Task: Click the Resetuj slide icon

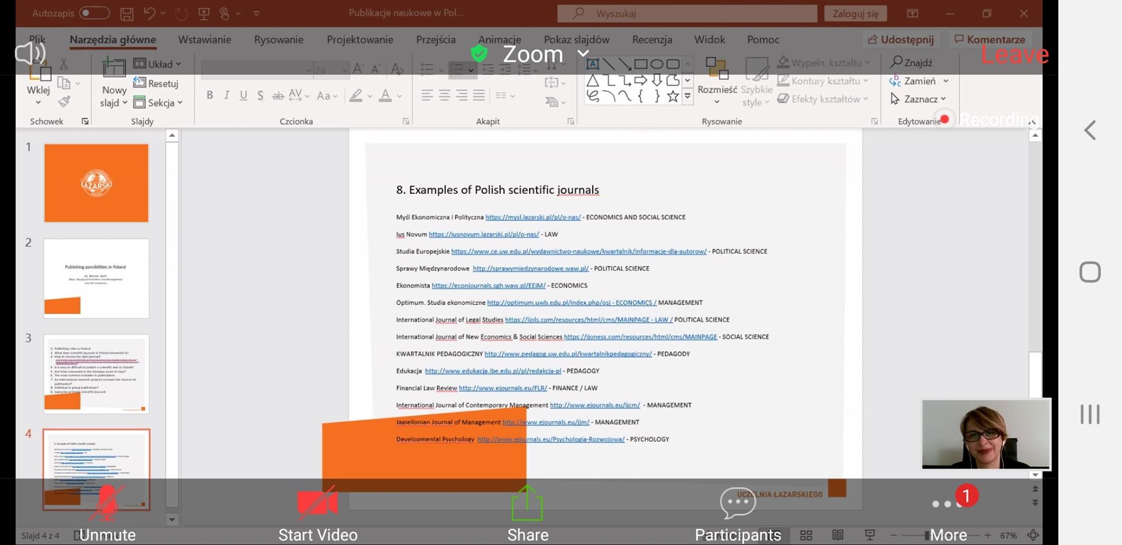Action: [x=140, y=83]
